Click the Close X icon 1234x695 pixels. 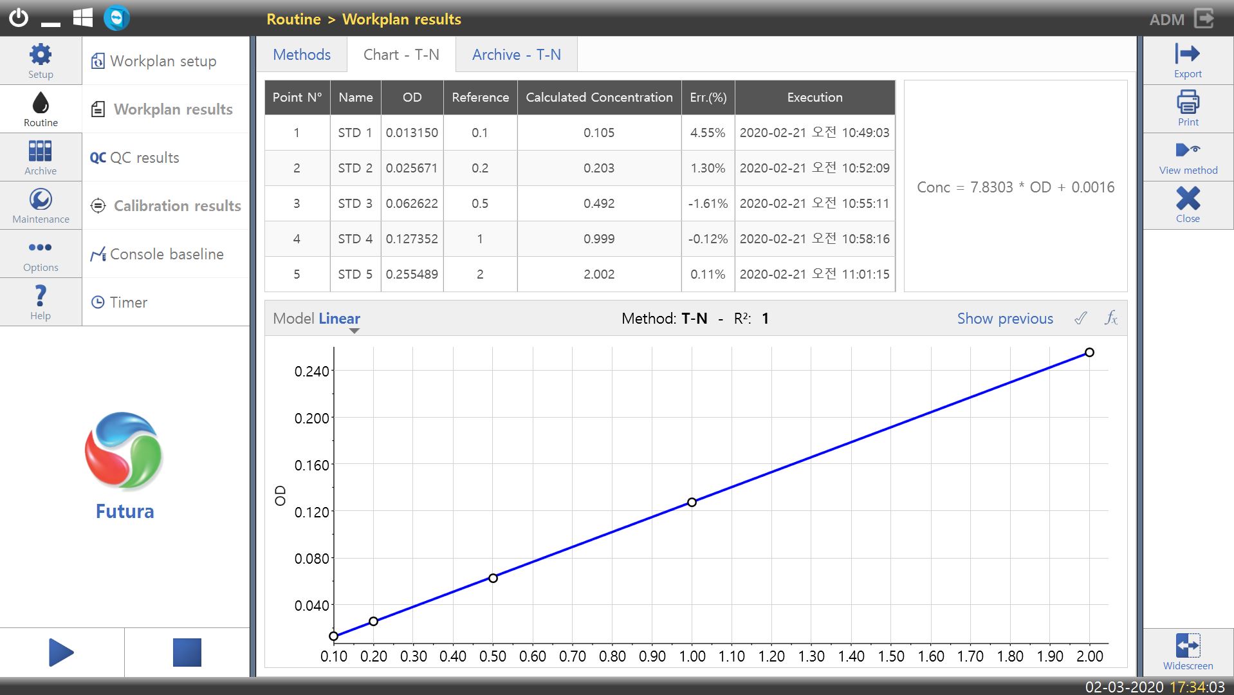(x=1188, y=205)
